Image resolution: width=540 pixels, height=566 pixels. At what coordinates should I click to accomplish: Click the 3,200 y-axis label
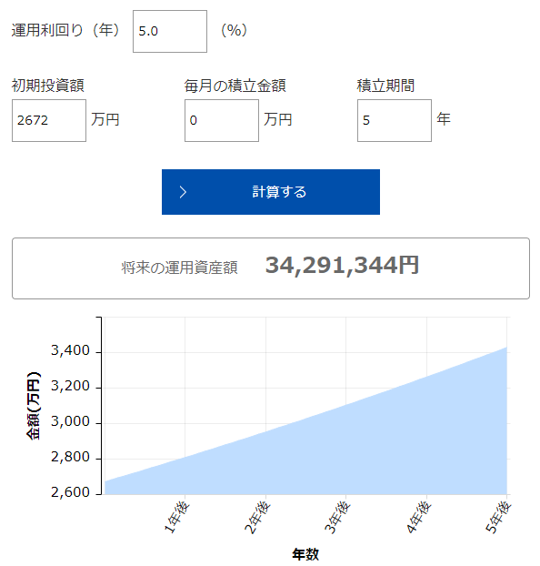tap(70, 386)
